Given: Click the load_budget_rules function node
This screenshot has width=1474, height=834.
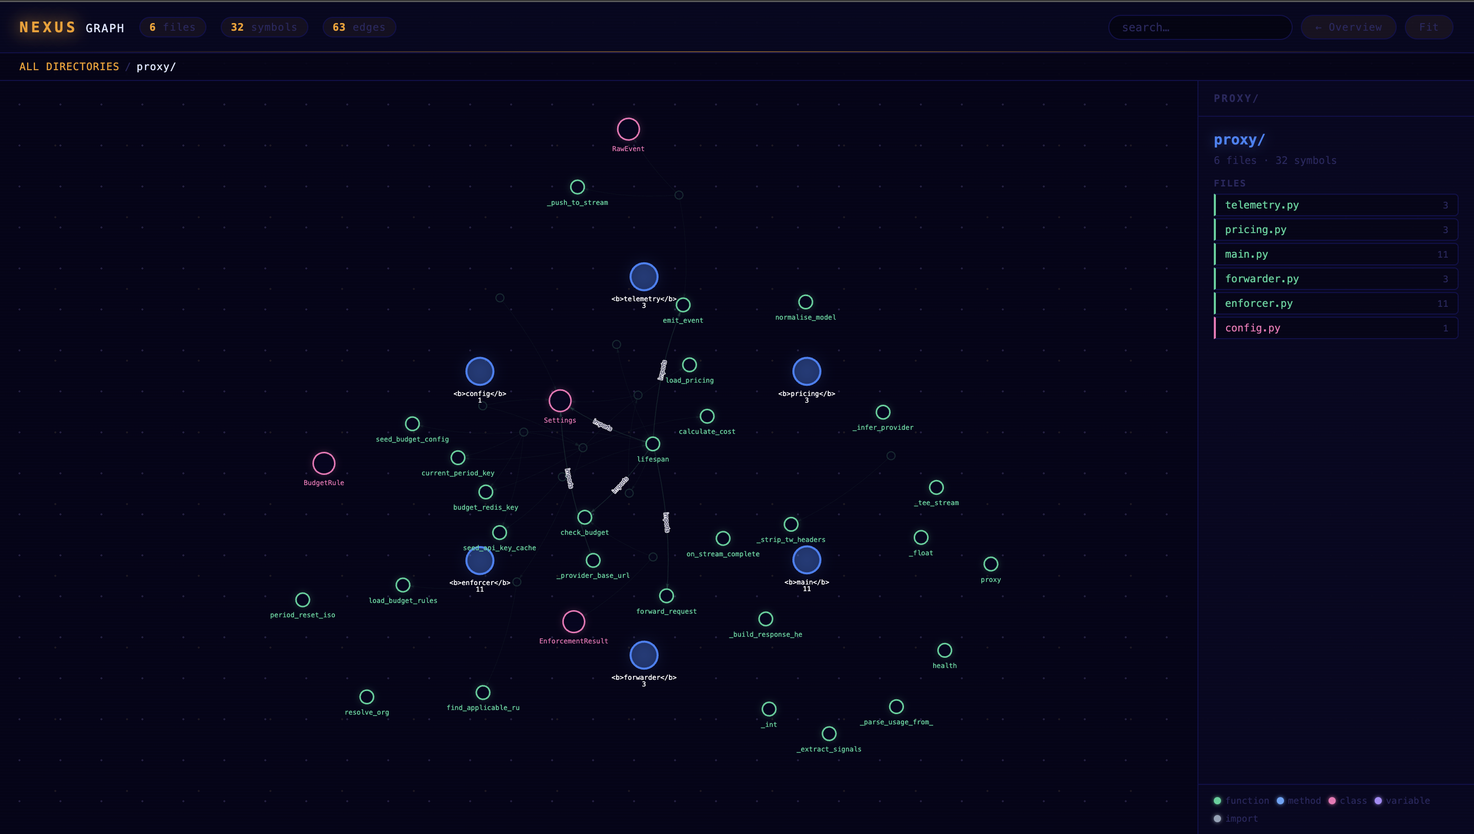Looking at the screenshot, I should (x=403, y=585).
